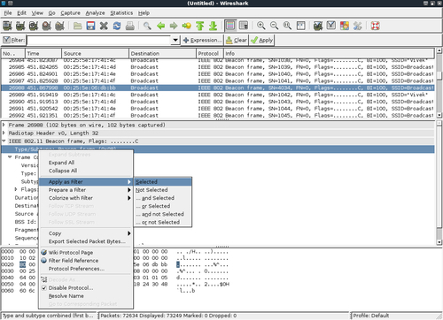Select Collapse All in context menu

tap(86, 171)
